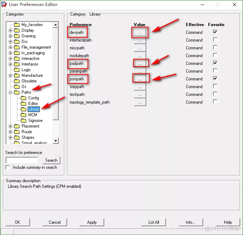This screenshot has height=235, width=243.
Task: Click the MCM subfolder icon
Action: pos(23,115)
